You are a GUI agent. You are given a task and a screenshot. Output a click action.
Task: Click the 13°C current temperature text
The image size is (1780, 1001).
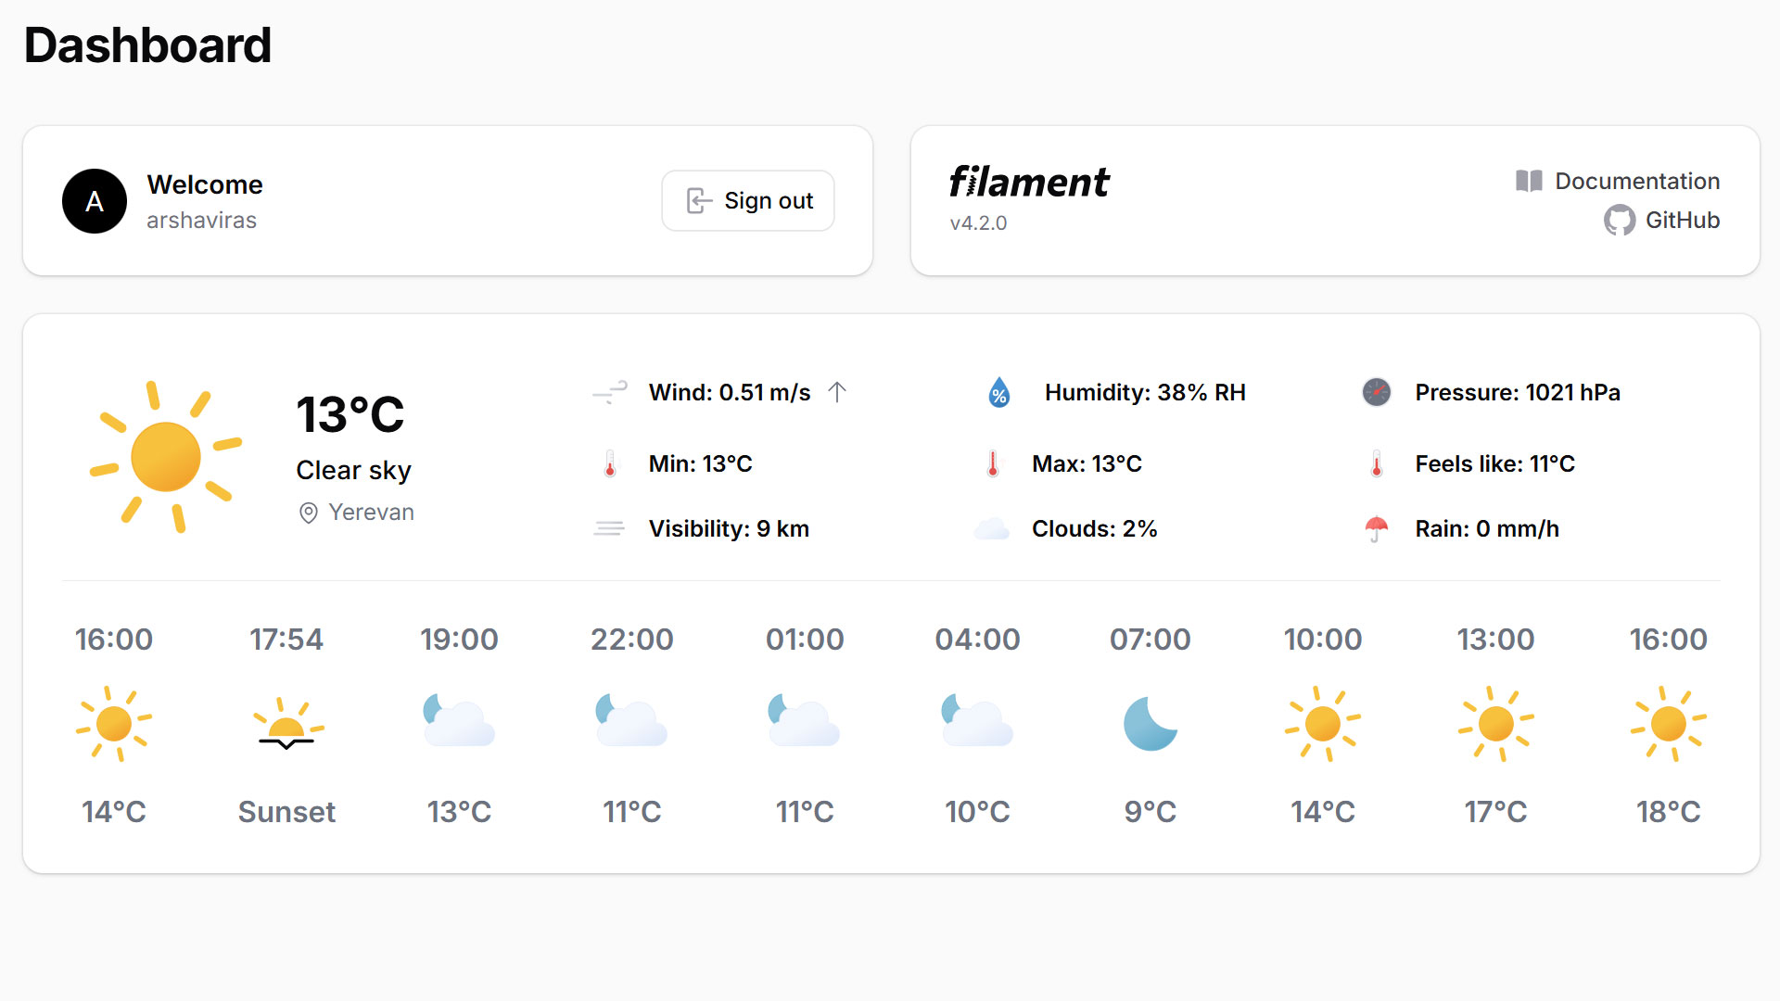(x=350, y=414)
